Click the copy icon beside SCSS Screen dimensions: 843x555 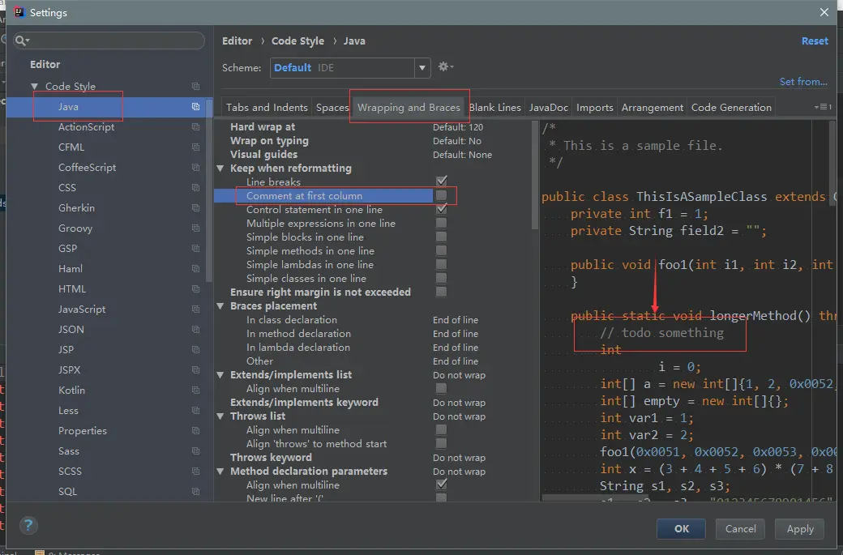[195, 471]
